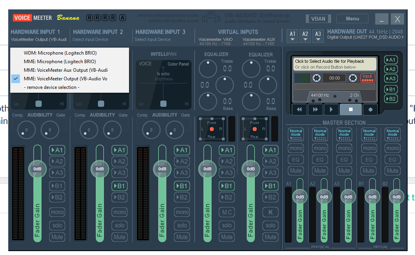Viewport: 415px width, 255px height.
Task: Toggle the VBAN button
Action: (318, 19)
